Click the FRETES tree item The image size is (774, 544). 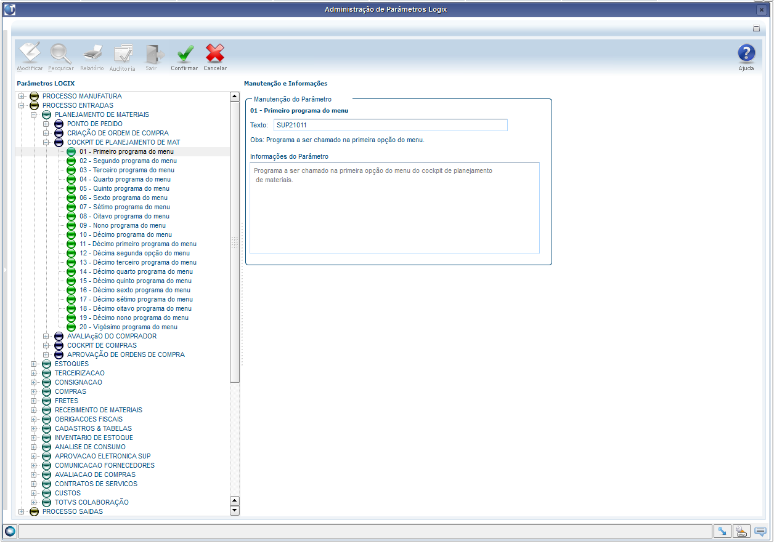point(67,401)
